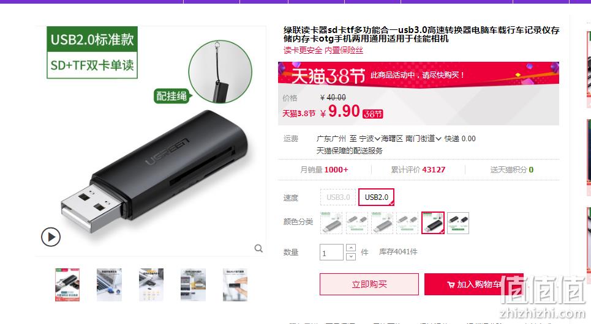Click the 立即购买 buy now button
The height and width of the screenshot is (324, 591).
[369, 284]
